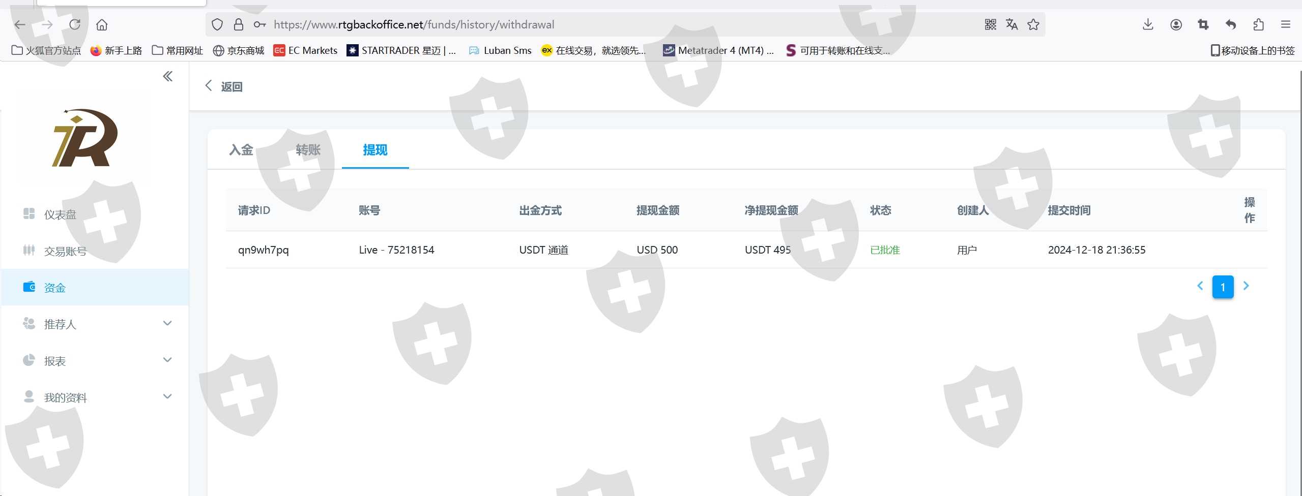Open the downloads icon
Screen dimensions: 1302x496
[1148, 24]
